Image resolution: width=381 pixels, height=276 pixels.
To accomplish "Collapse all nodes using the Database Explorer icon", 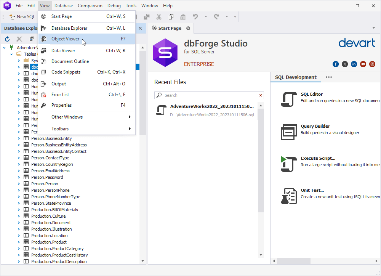I will tap(31, 39).
